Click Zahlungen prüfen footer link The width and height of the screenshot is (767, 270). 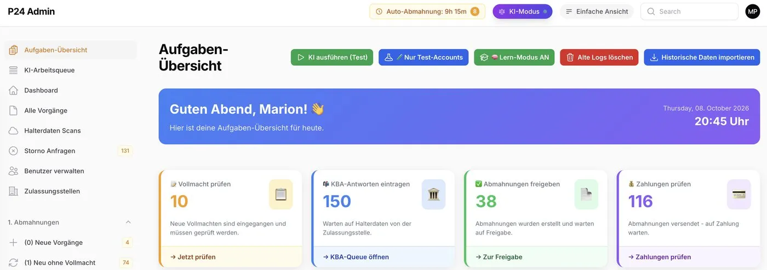(x=660, y=257)
